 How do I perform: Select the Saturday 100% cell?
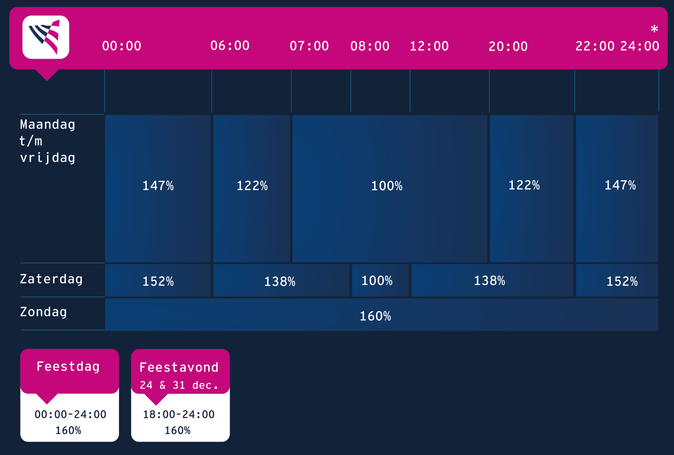pos(381,281)
